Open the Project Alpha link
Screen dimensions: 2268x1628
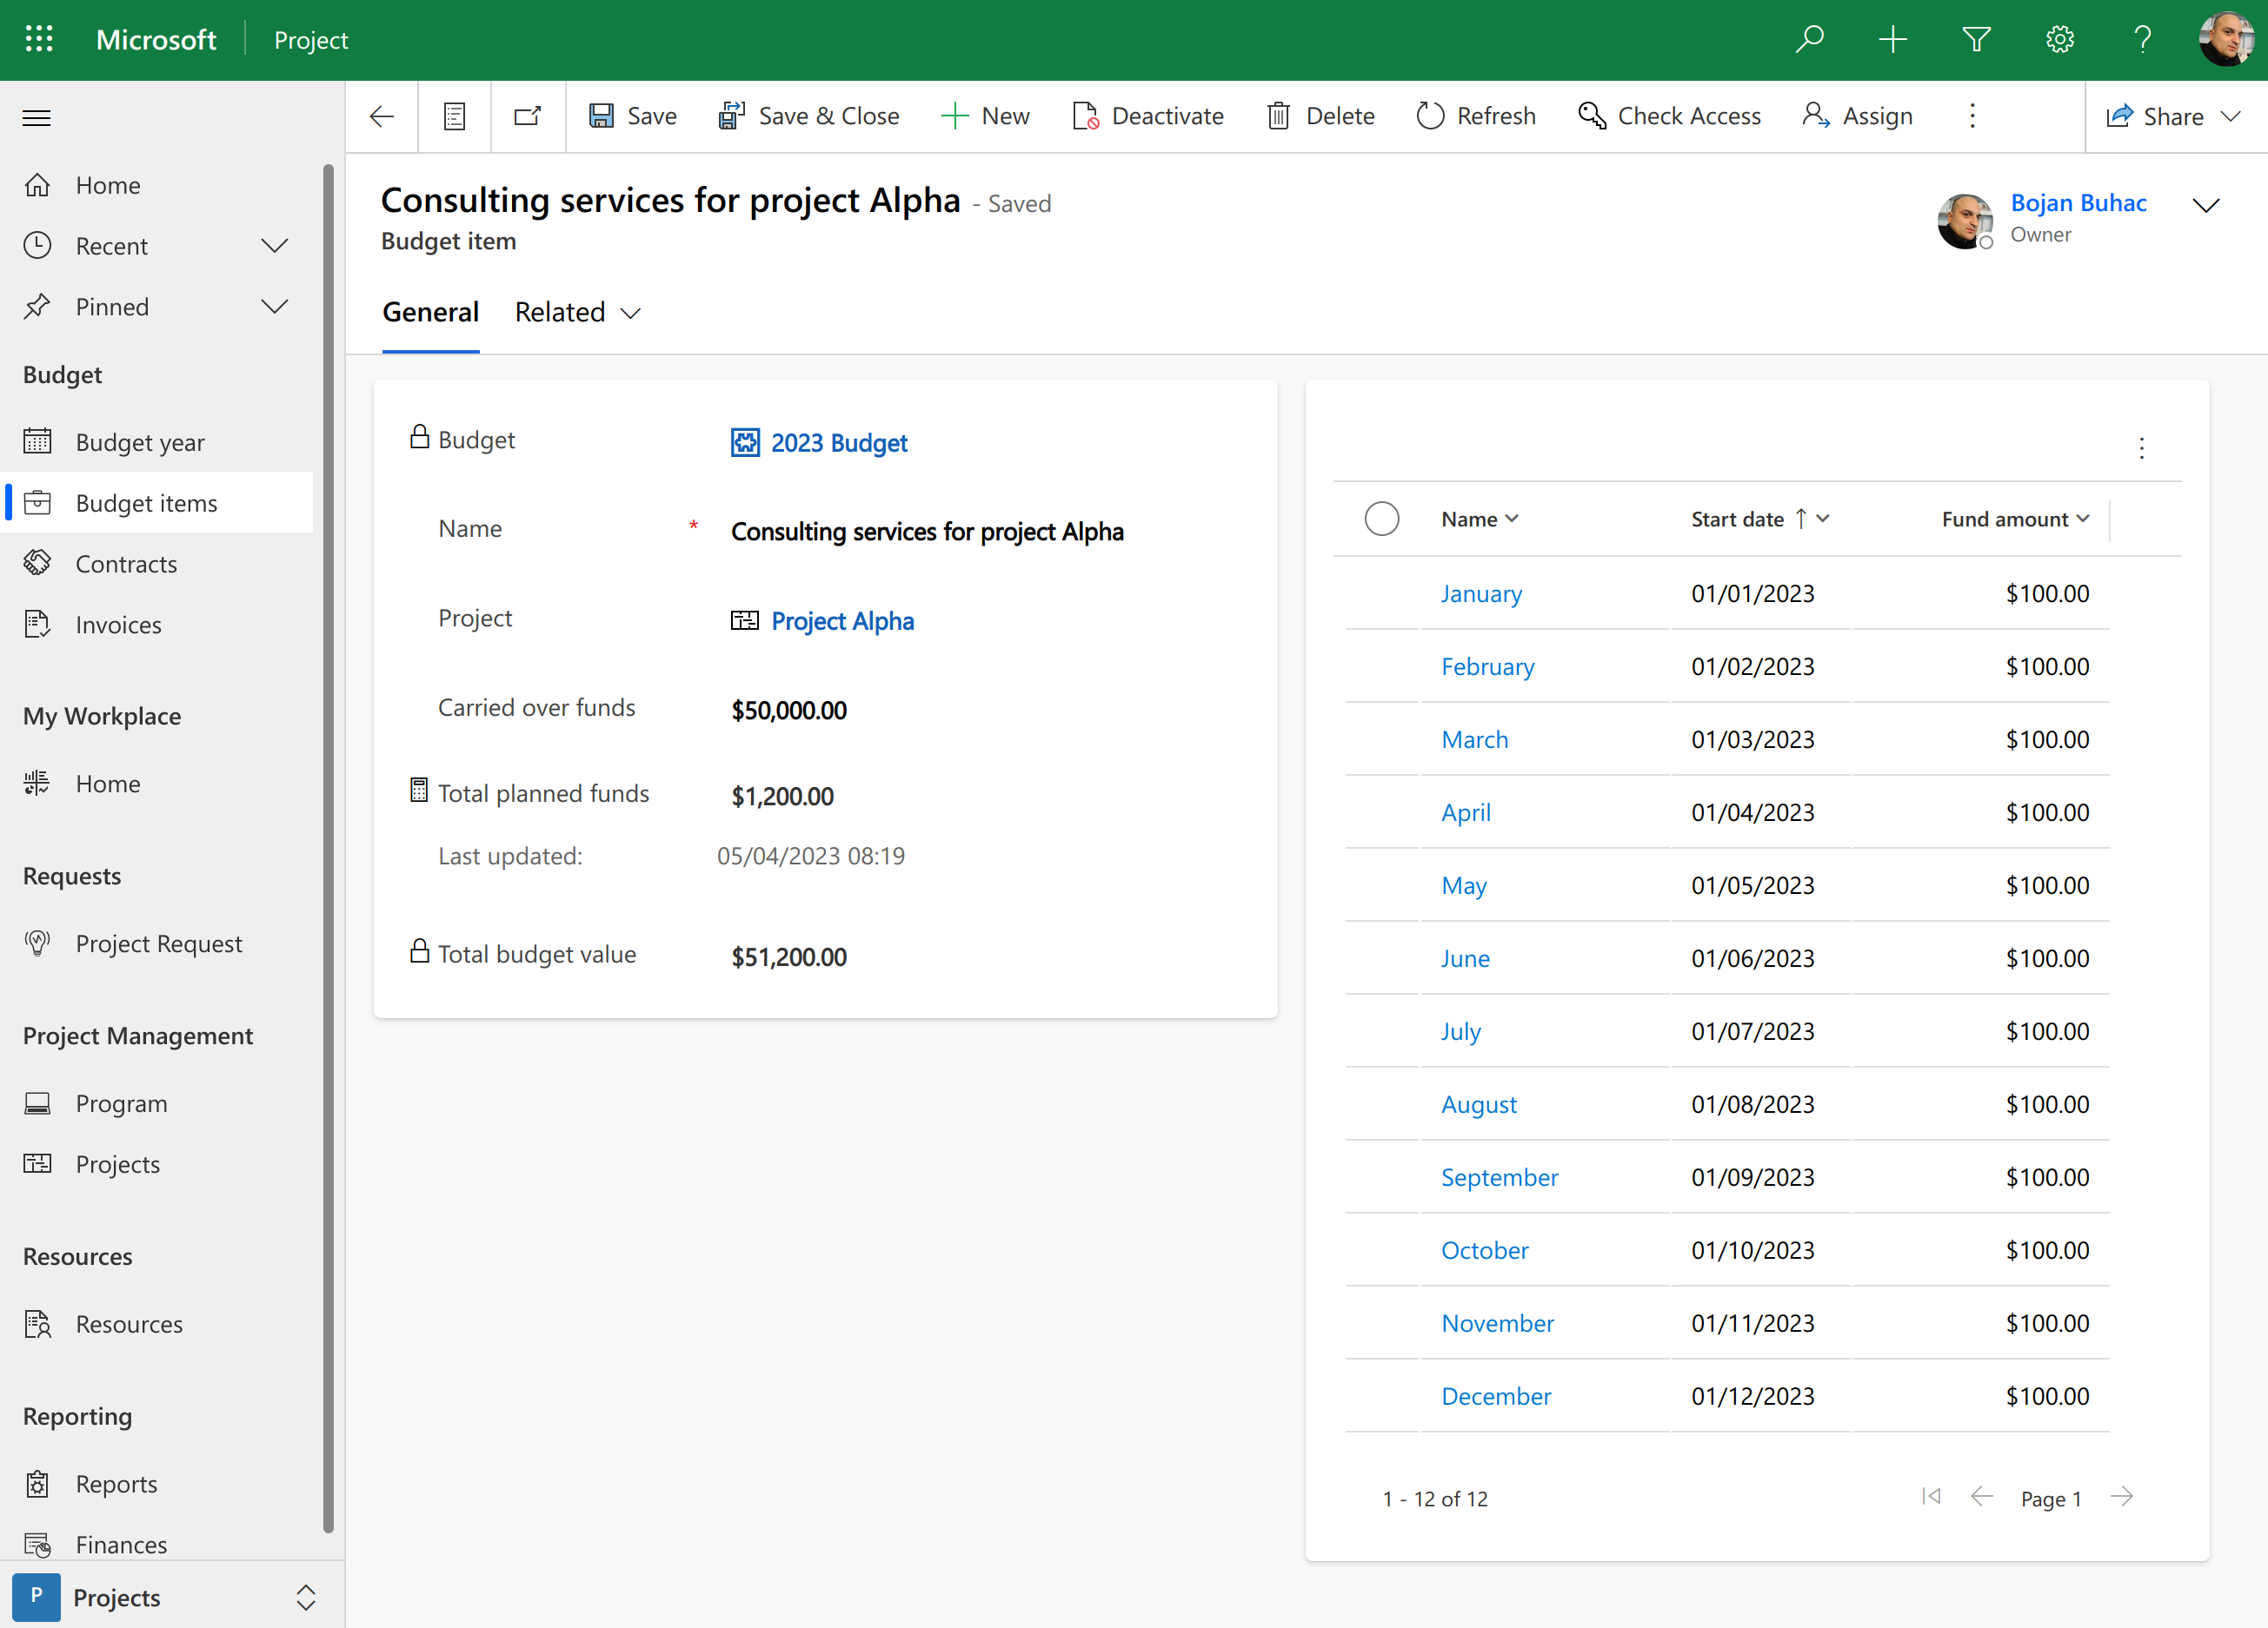pos(842,620)
